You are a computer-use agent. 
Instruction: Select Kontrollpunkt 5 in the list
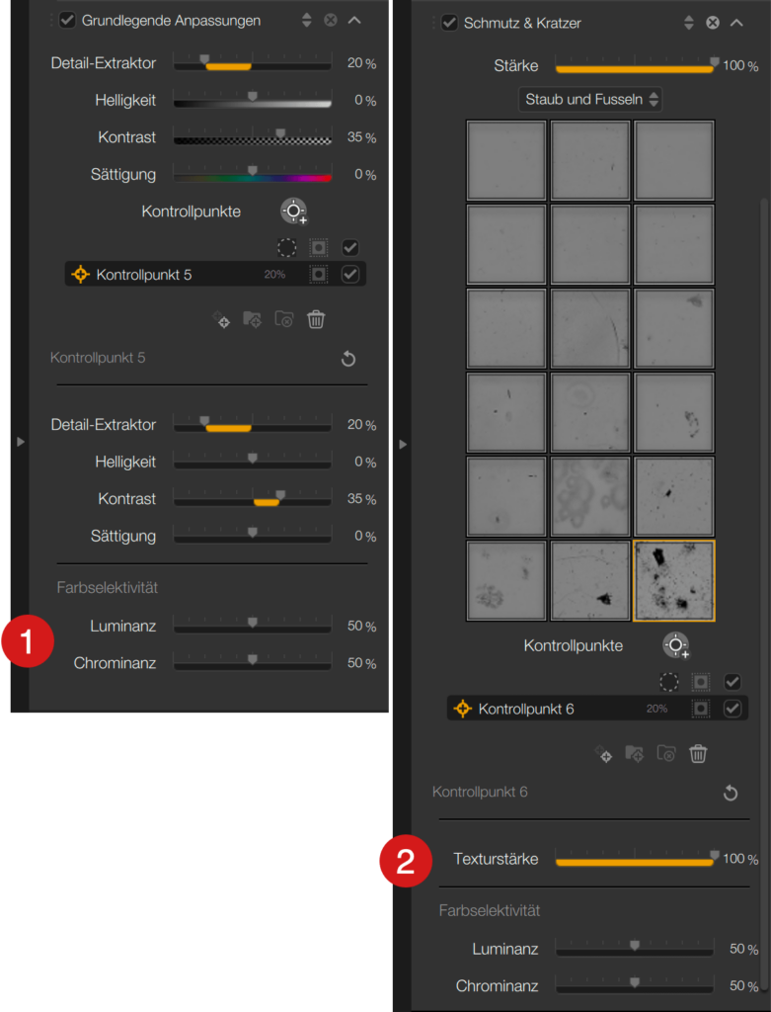click(215, 275)
